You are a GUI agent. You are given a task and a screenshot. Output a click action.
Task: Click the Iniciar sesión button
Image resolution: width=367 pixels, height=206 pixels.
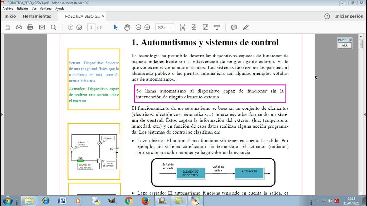(349, 16)
